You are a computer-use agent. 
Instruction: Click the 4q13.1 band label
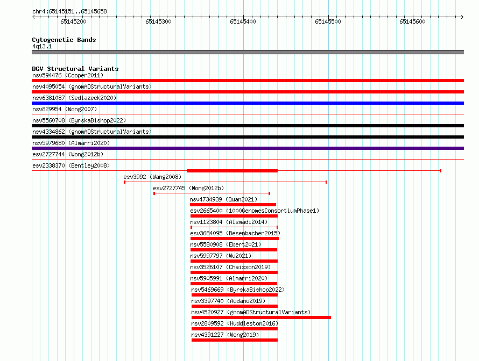tap(42, 46)
